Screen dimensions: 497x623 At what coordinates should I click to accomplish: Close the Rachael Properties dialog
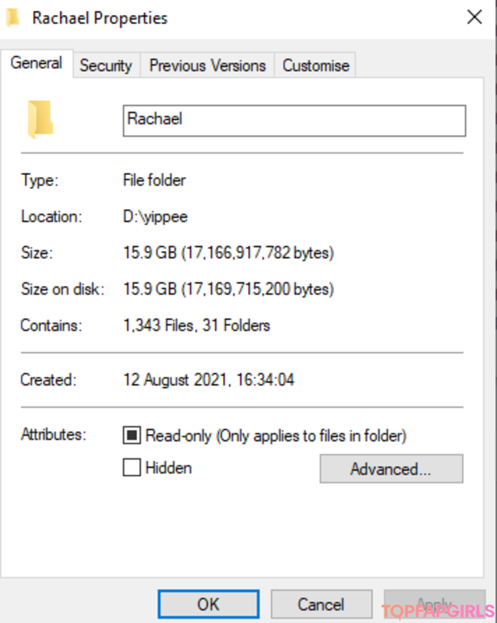pos(474,17)
